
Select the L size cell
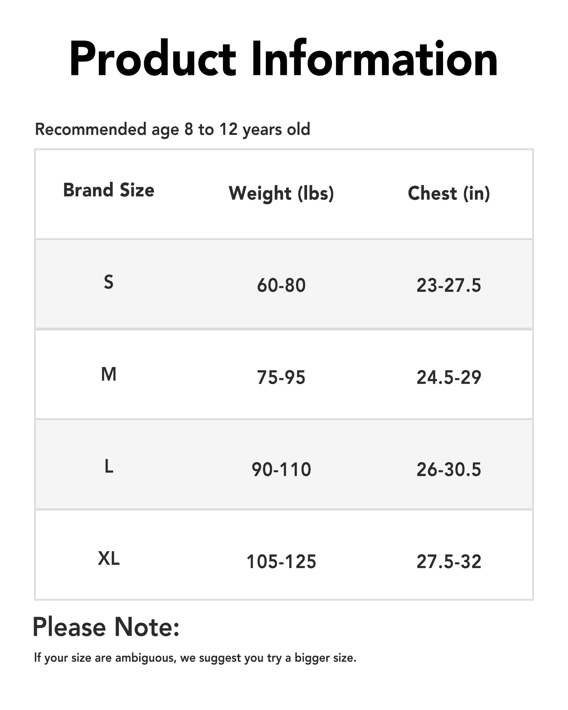[x=109, y=467]
